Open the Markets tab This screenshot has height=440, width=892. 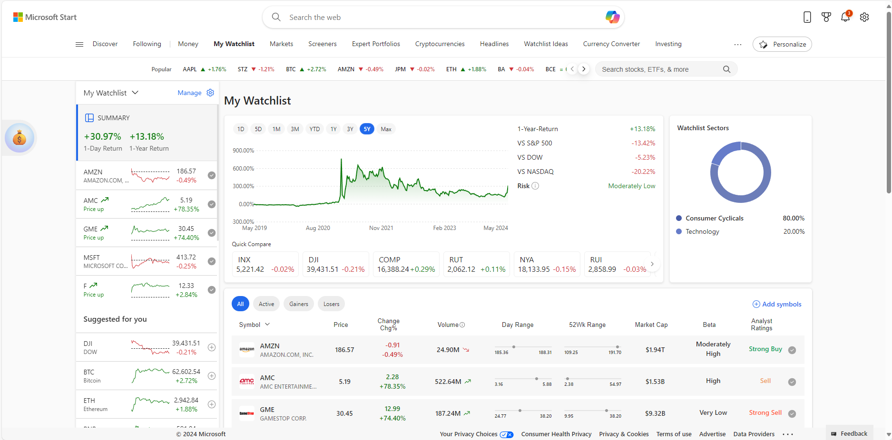point(281,44)
